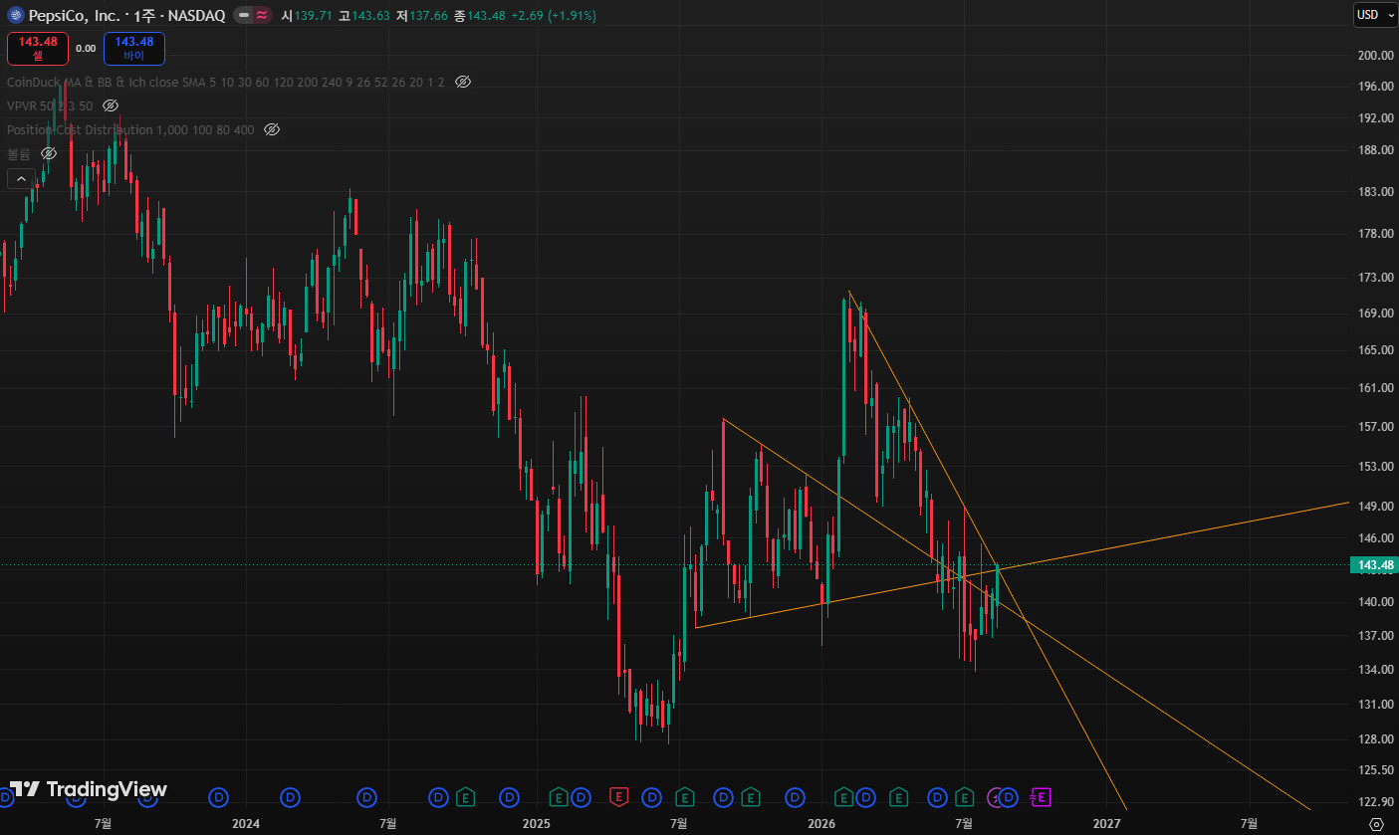
Task: Click the 2025 label on the time axis
Action: point(536,823)
